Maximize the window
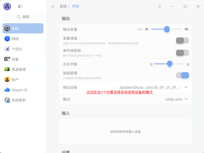This screenshot has width=204, height=153. pyautogui.click(x=185, y=6)
